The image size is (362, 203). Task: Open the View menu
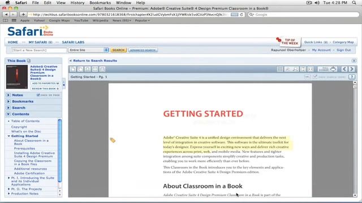tap(61, 3)
